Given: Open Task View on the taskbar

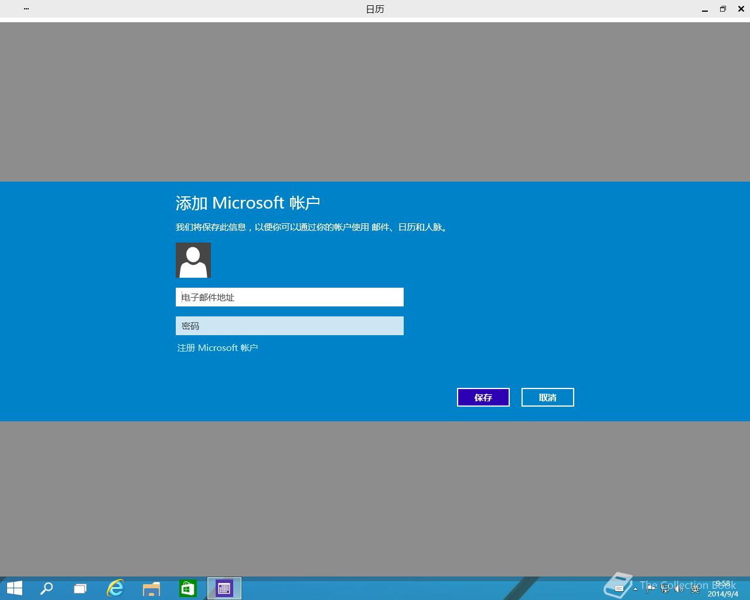Looking at the screenshot, I should (80, 588).
